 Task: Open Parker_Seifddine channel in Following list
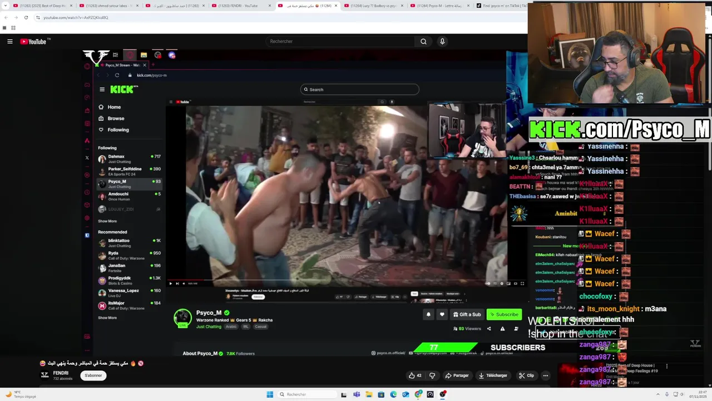pyautogui.click(x=129, y=171)
